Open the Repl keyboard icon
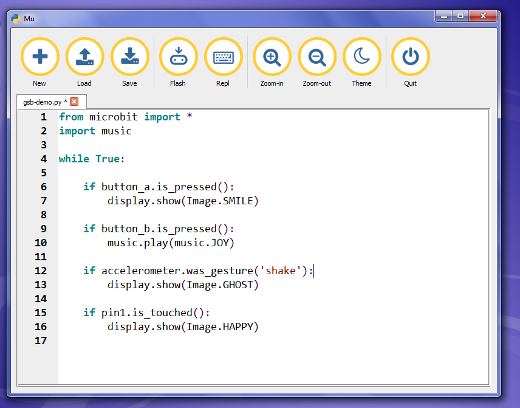This screenshot has height=408, width=520. (x=223, y=57)
